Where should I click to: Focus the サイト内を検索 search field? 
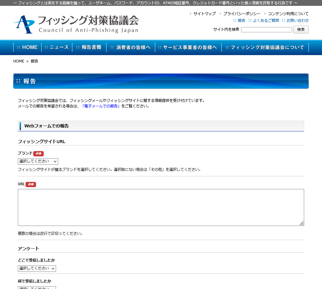266,30
